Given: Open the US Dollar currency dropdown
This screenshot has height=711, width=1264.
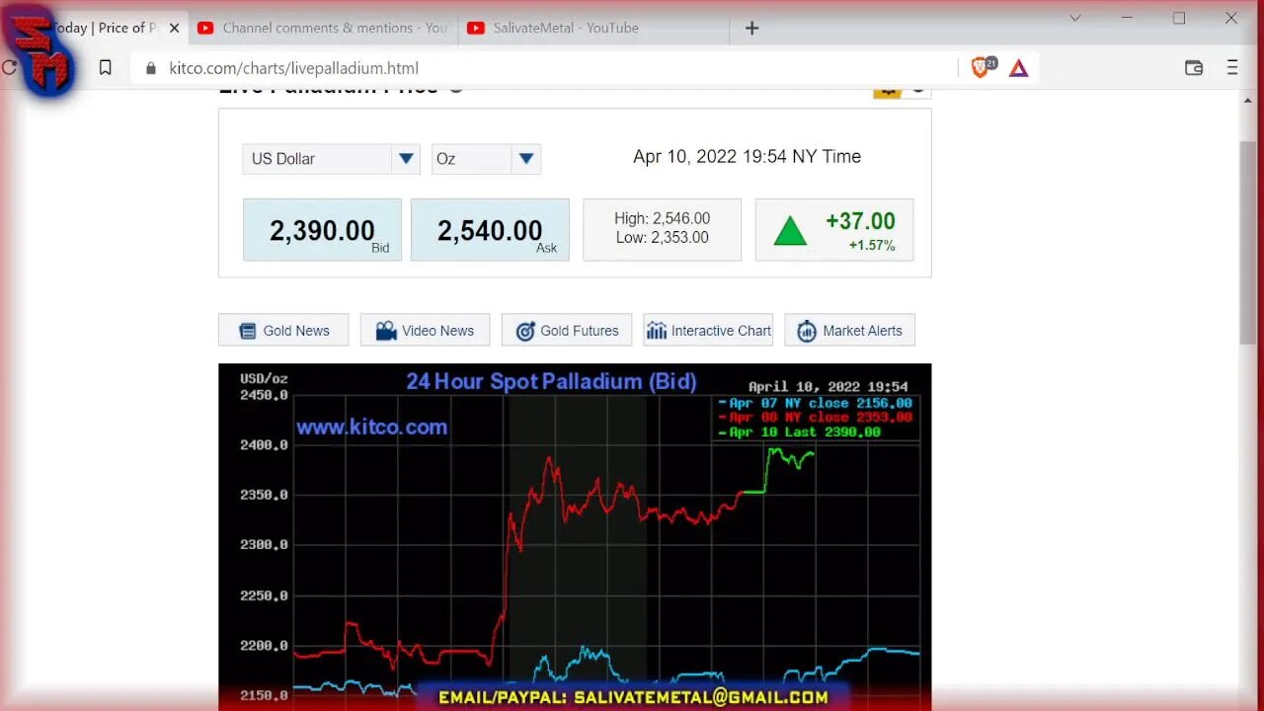Looking at the screenshot, I should tap(331, 159).
